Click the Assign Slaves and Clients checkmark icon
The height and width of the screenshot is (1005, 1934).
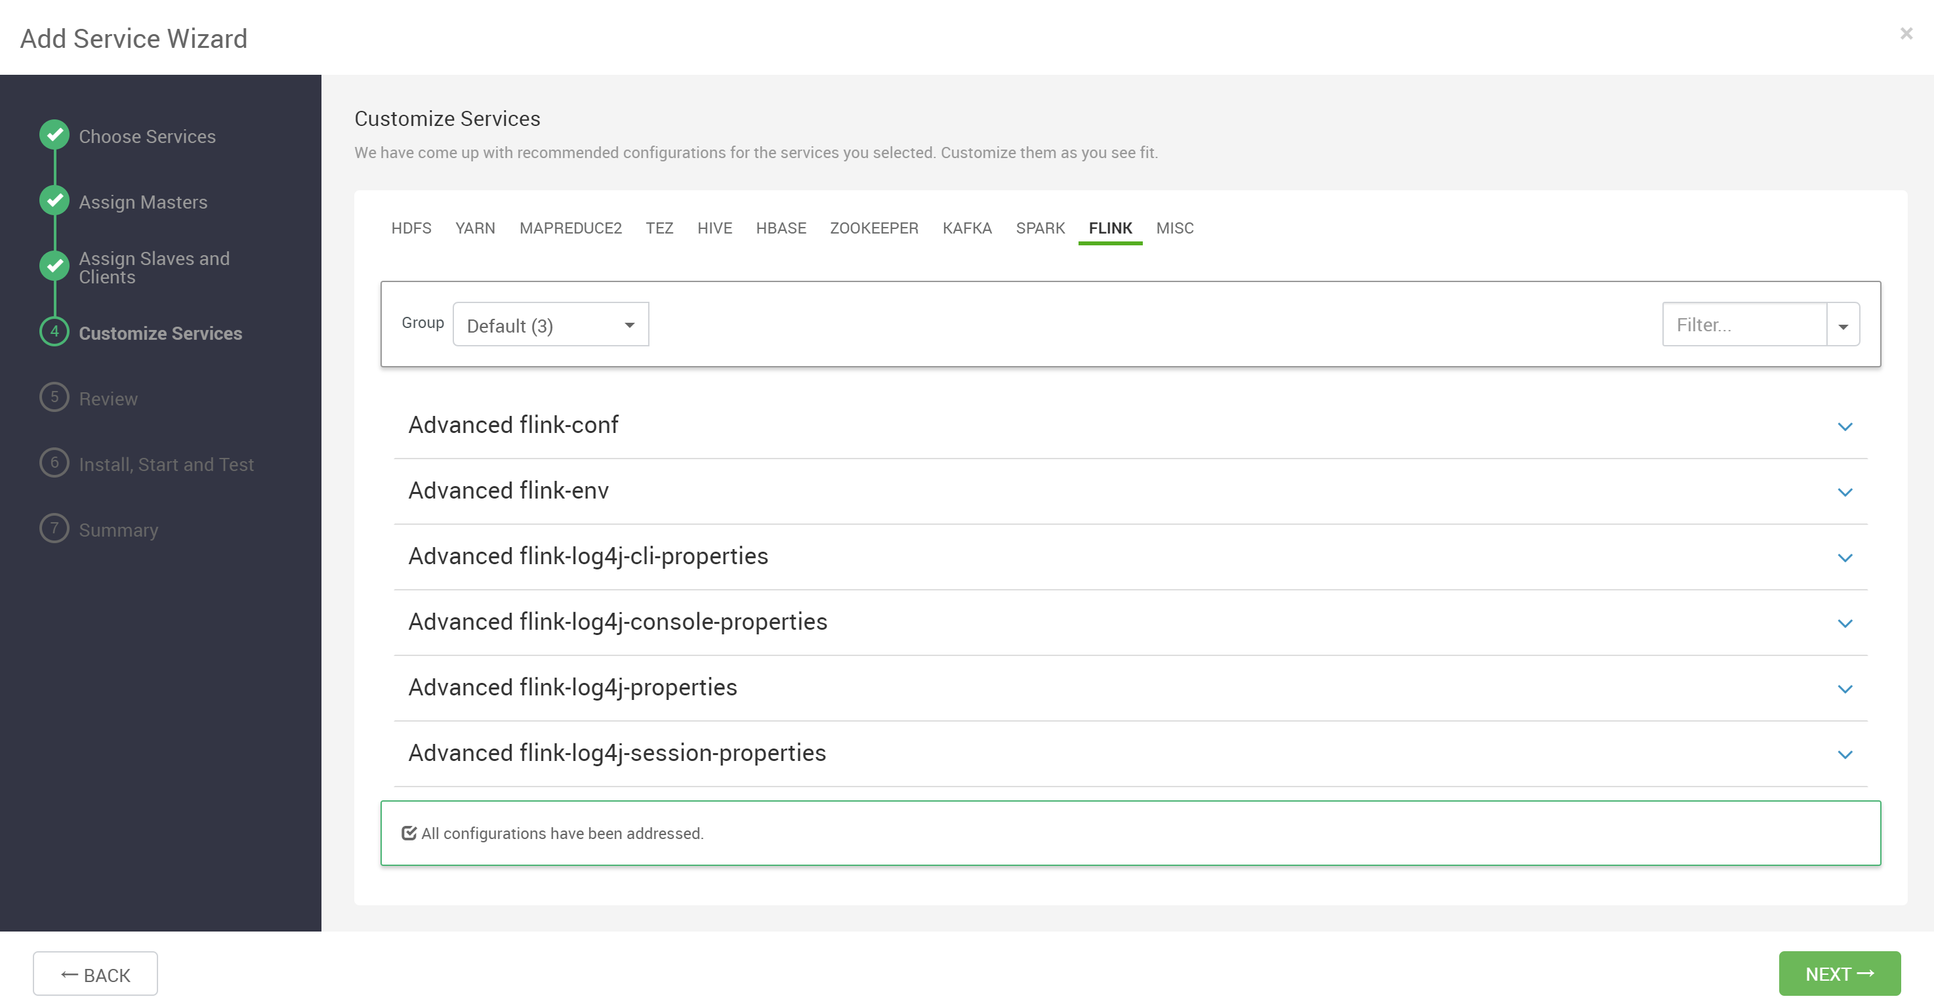[54, 266]
